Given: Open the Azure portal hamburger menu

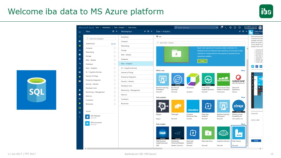Looking at the screenshot, I should (x=80, y=32).
